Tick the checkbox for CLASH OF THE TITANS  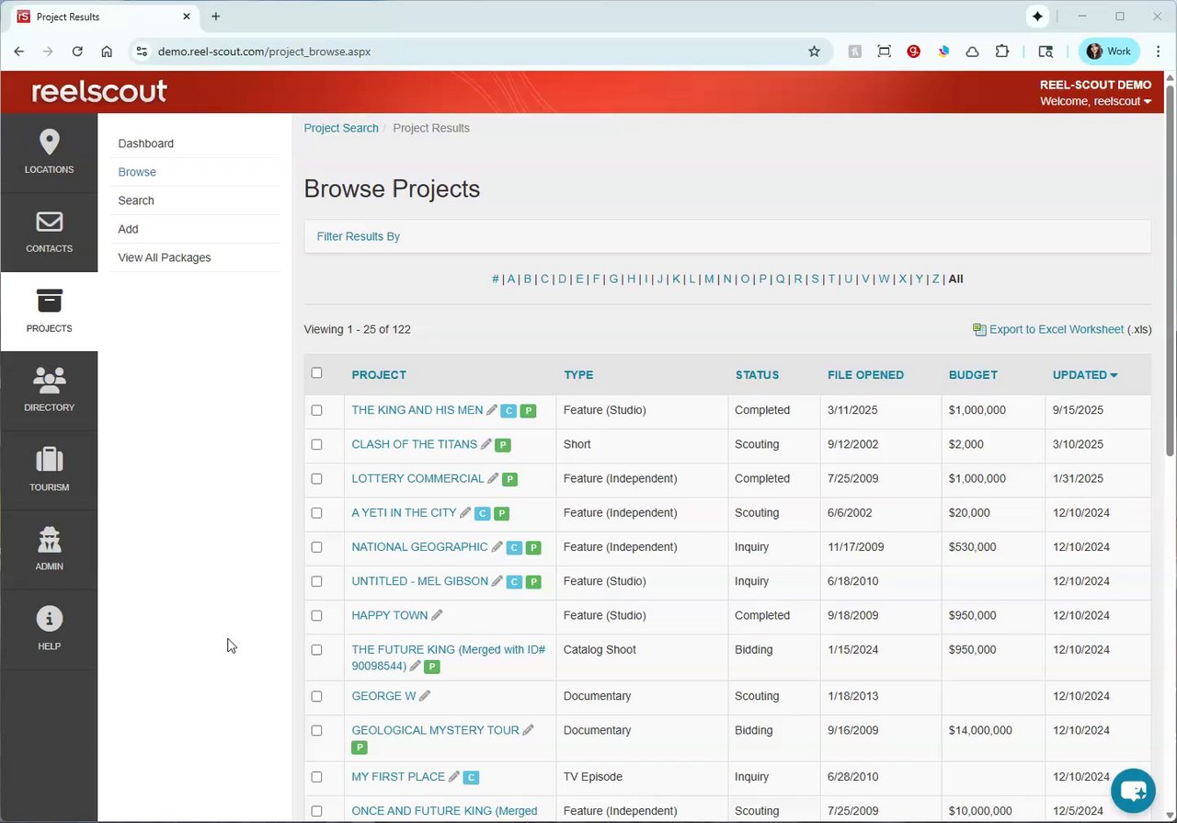click(x=316, y=444)
